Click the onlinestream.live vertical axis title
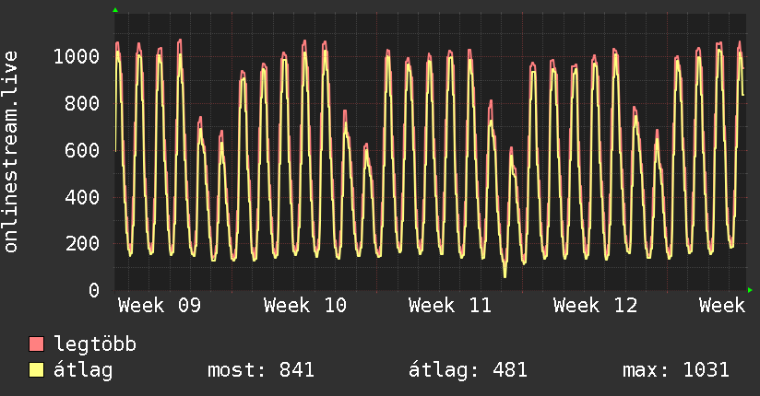This screenshot has height=396, width=760. pos(12,165)
